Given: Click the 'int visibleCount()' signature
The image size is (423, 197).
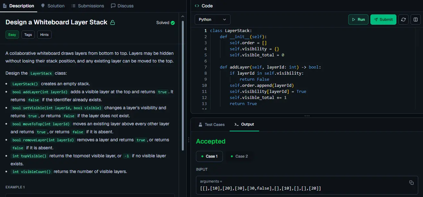Looking at the screenshot, I should 31,172.
